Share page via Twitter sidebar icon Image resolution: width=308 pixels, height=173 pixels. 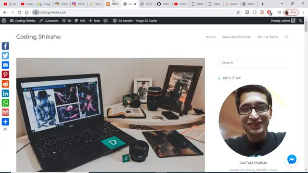(x=5, y=56)
